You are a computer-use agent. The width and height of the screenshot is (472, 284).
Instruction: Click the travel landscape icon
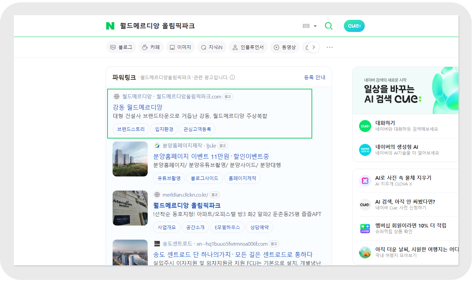[x=365, y=252]
